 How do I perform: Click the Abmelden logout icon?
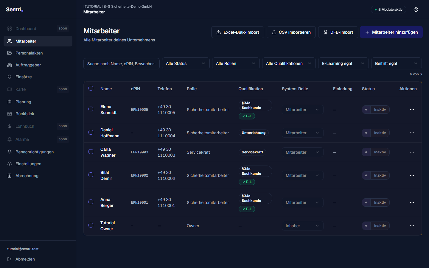tap(10, 259)
